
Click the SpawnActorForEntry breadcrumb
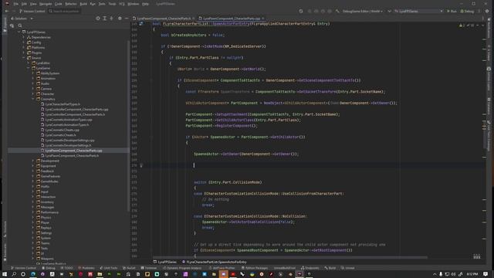[215, 262]
